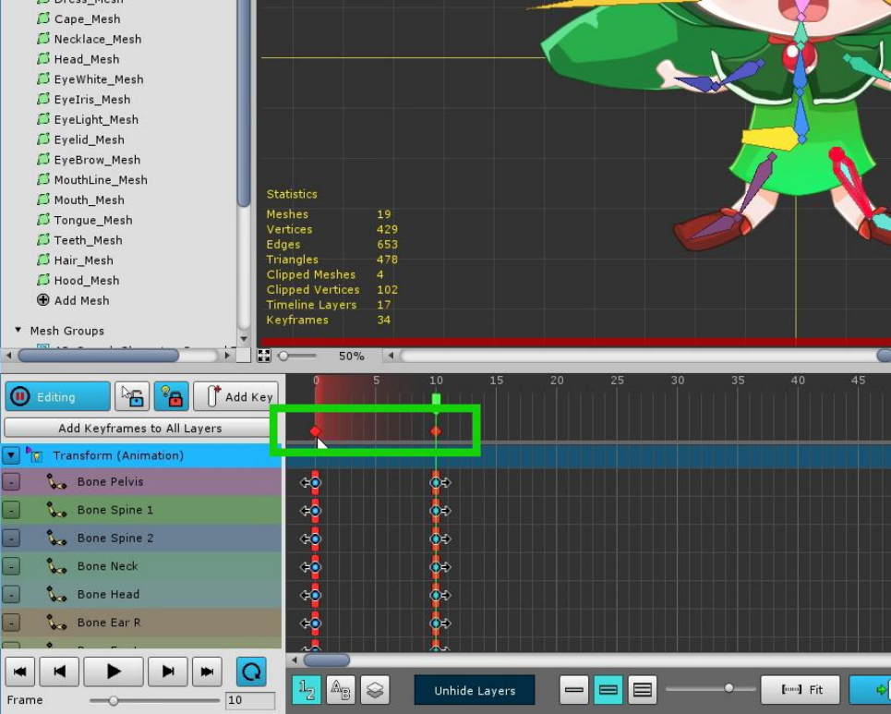Select Tongue_Mesh item
The image size is (891, 714).
click(x=92, y=220)
